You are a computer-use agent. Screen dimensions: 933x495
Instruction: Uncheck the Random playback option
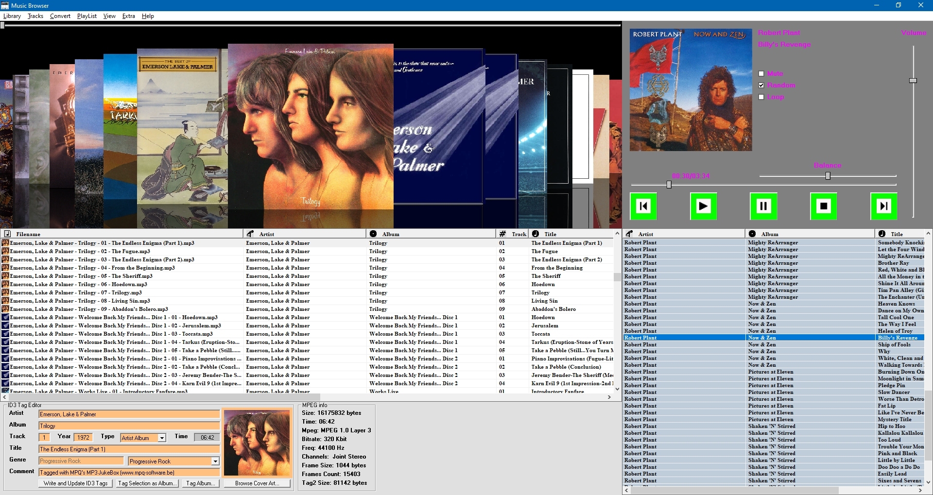coord(761,85)
